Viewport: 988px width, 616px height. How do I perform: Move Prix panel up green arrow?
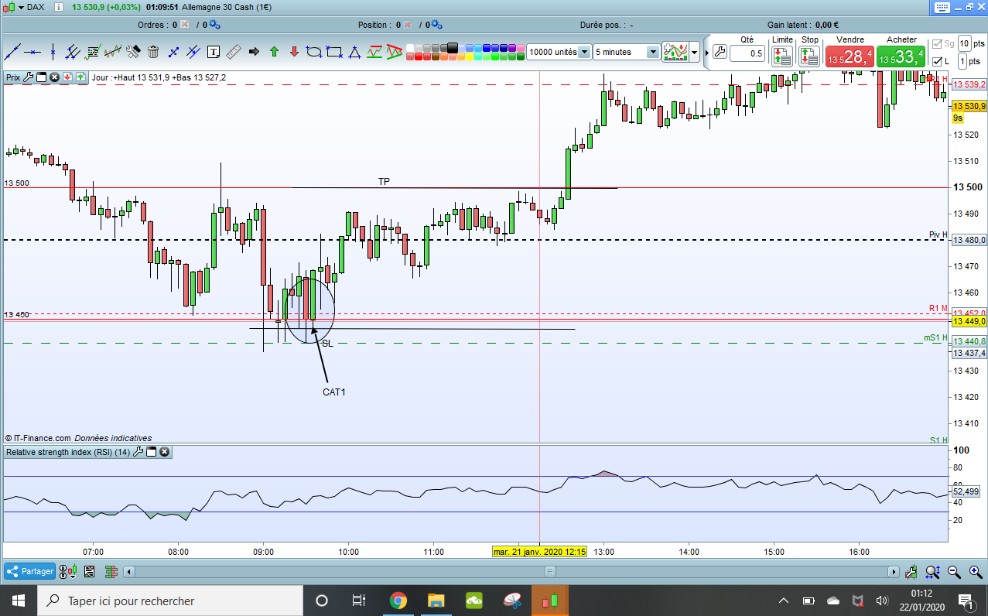pyautogui.click(x=80, y=77)
